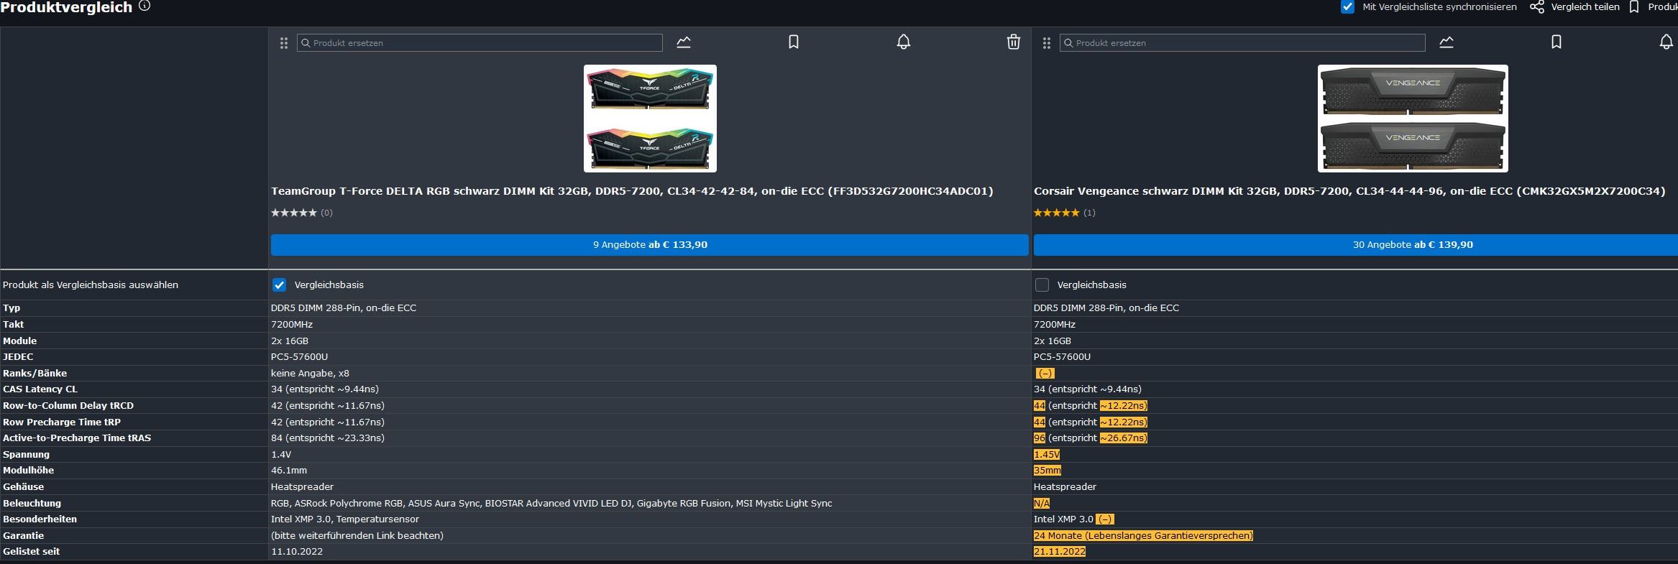This screenshot has height=564, width=1678.
Task: Click keine Angabe, x8 ranks value
Action: coord(310,374)
